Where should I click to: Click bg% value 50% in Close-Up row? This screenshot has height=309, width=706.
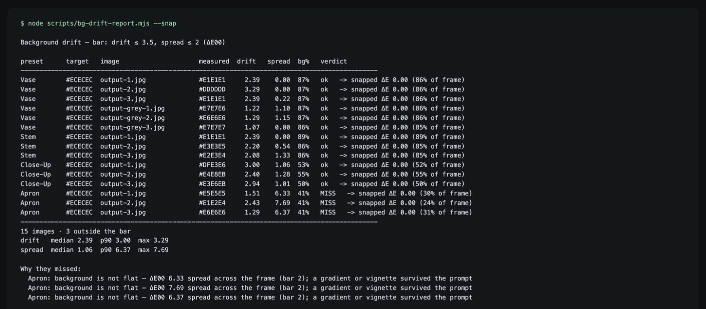click(x=303, y=184)
